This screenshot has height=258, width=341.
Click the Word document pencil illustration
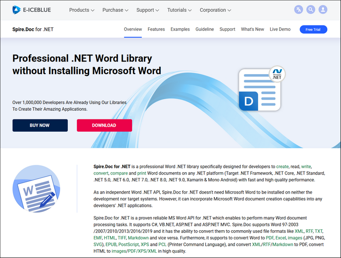point(37,189)
